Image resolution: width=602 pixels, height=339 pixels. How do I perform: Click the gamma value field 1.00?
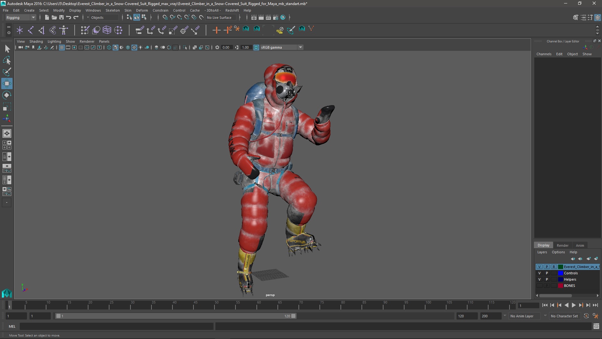(x=246, y=47)
